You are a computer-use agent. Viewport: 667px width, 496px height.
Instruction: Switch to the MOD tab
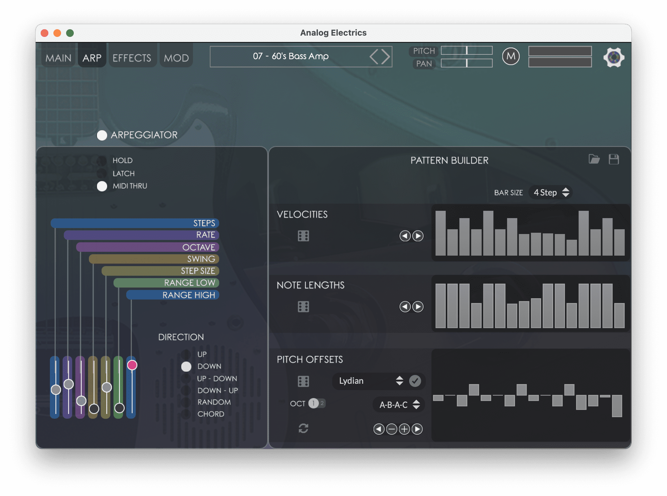point(176,58)
